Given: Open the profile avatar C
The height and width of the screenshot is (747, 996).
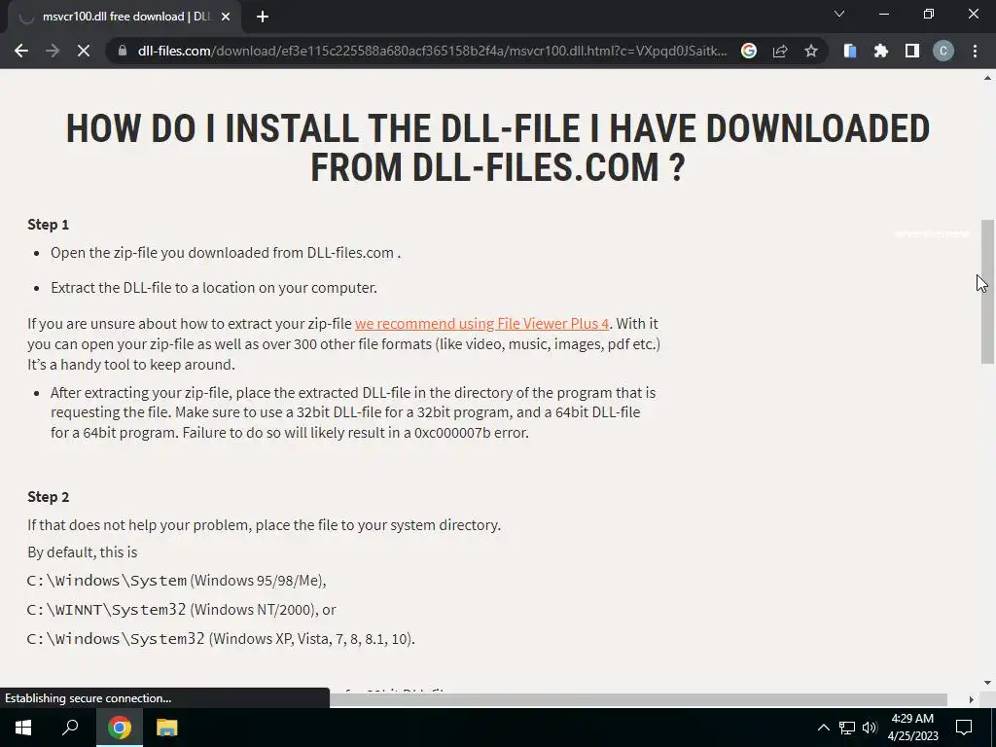Looking at the screenshot, I should pos(943,51).
